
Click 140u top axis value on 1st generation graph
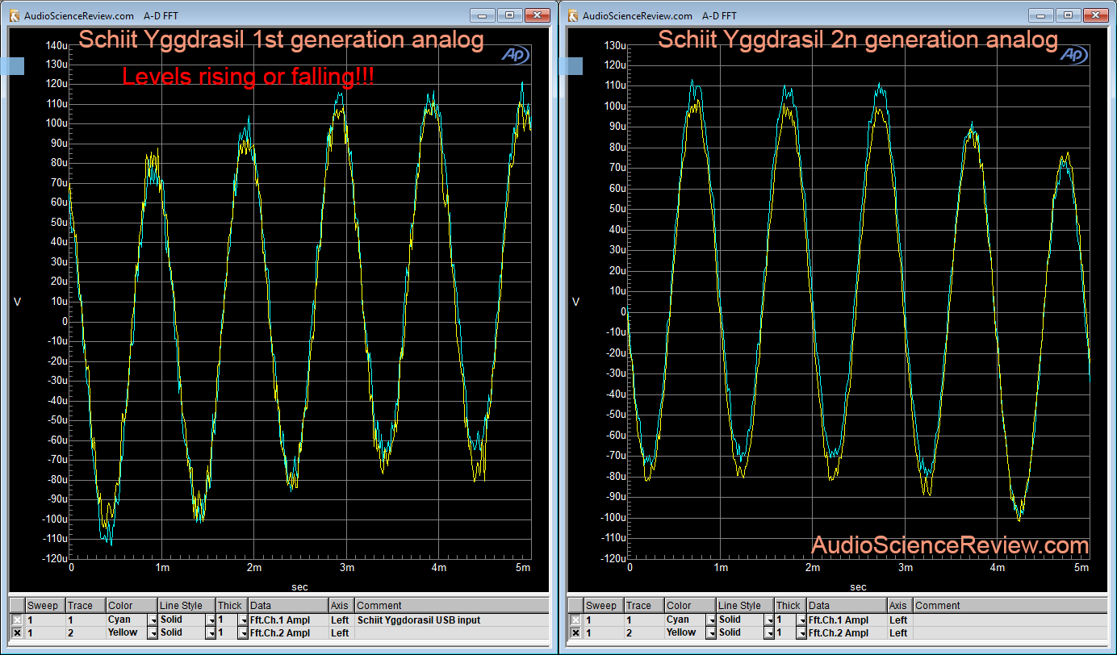[57, 44]
